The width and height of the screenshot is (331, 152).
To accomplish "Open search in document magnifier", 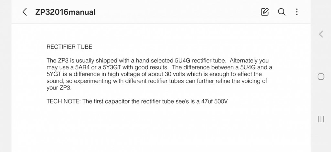I will click(282, 12).
